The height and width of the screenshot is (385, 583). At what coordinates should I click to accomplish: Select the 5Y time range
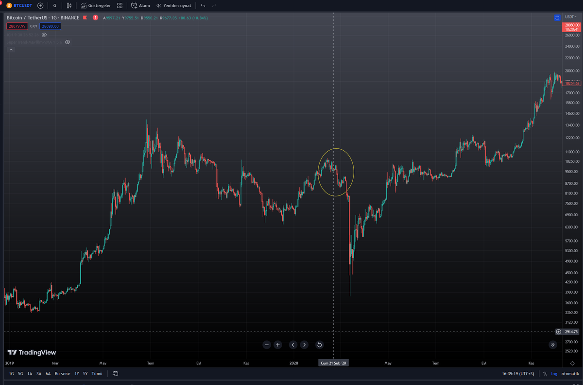click(86, 374)
